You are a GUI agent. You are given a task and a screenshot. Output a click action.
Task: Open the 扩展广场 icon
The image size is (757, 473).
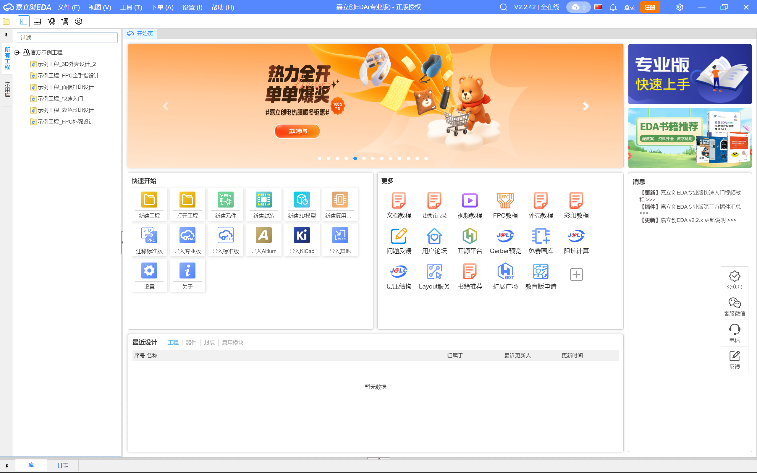pos(505,271)
